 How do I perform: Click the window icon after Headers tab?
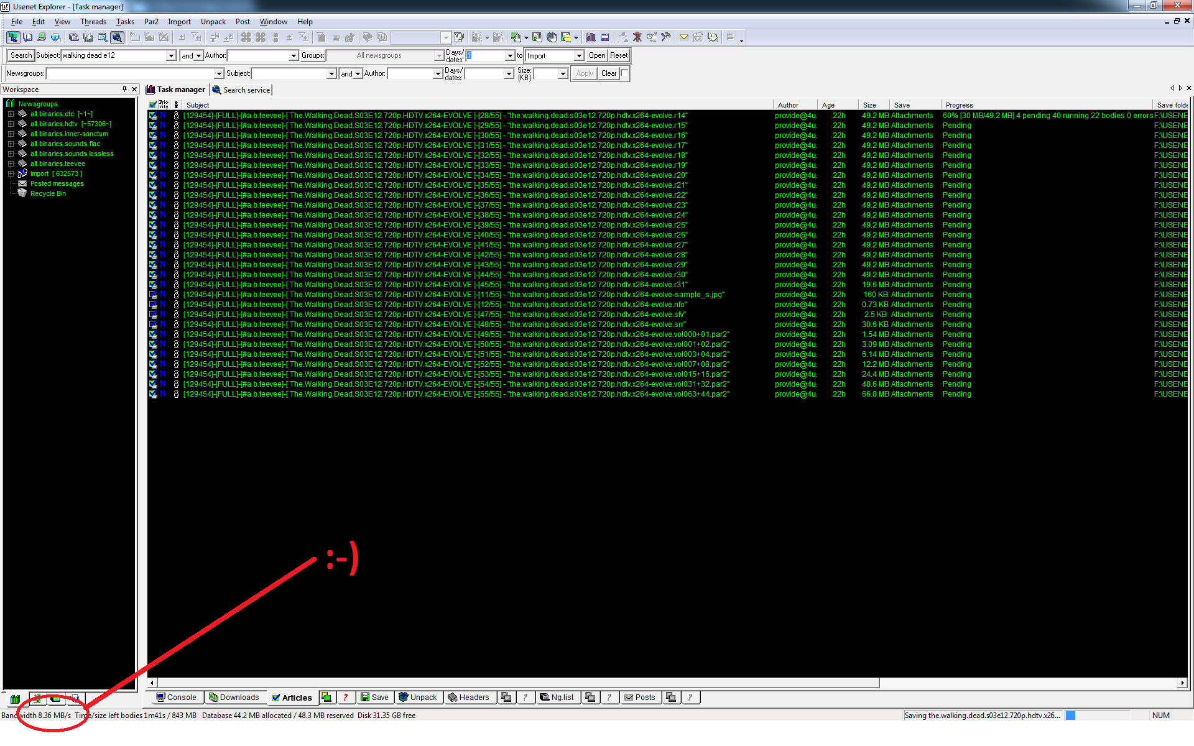(506, 698)
